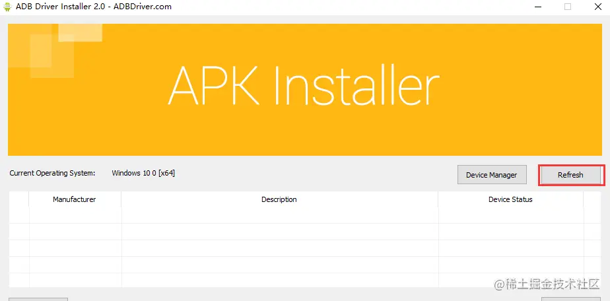Viewport: 610px width, 301px height.
Task: Click the Android icon in title bar
Action: click(7, 7)
